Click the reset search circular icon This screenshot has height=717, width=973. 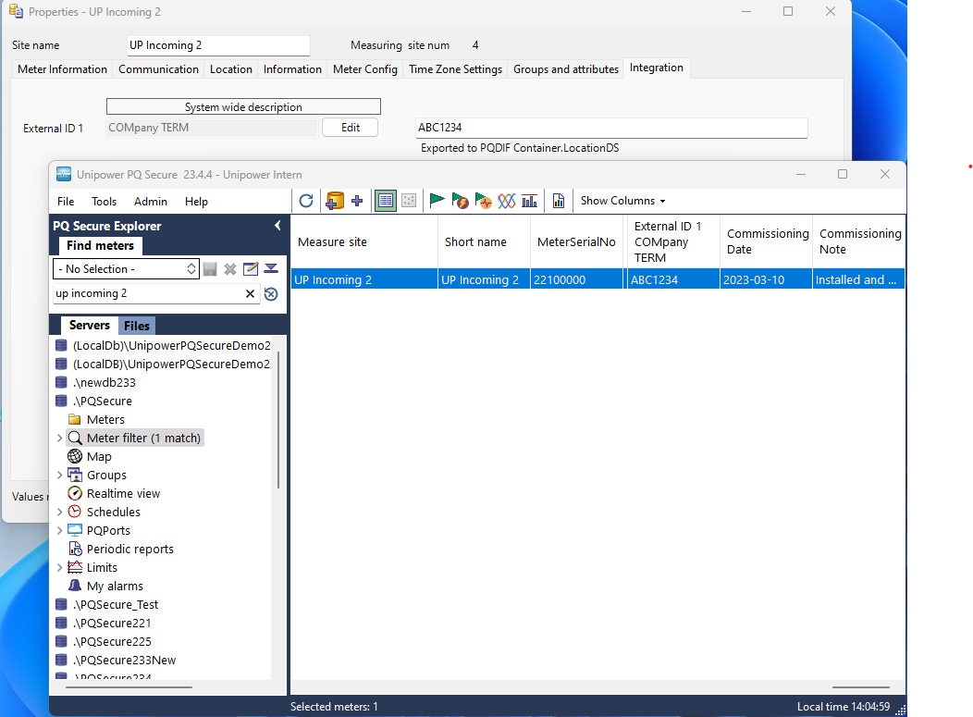coord(271,293)
